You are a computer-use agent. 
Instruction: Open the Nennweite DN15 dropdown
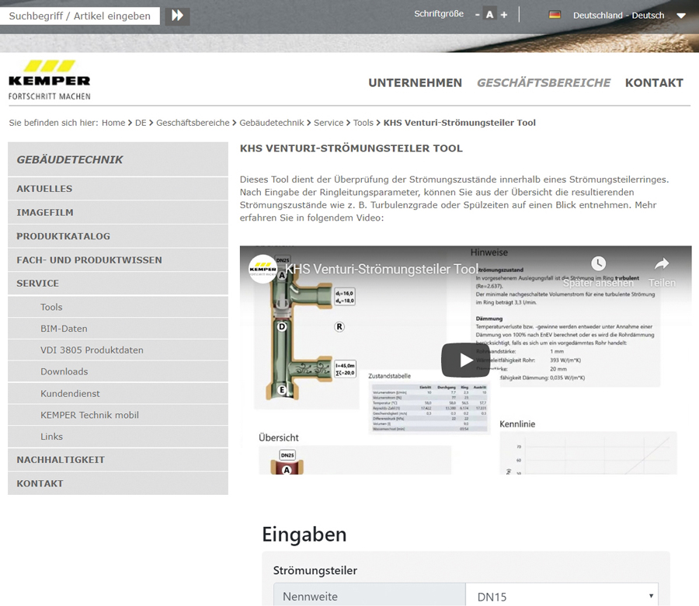562,596
